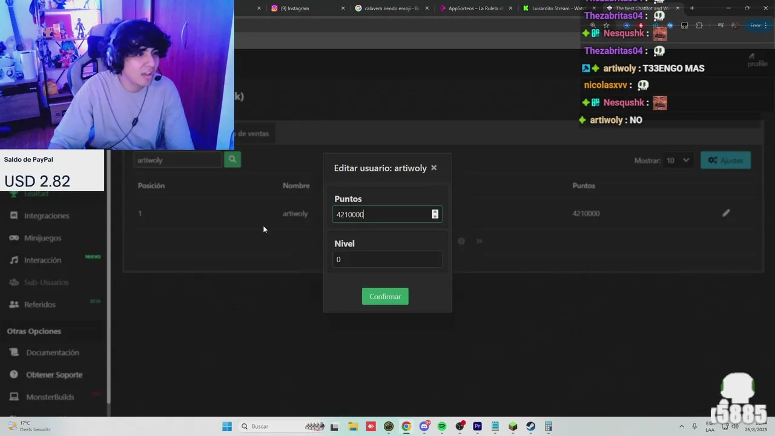Expand the system tray hidden icons chevron

pos(681,426)
